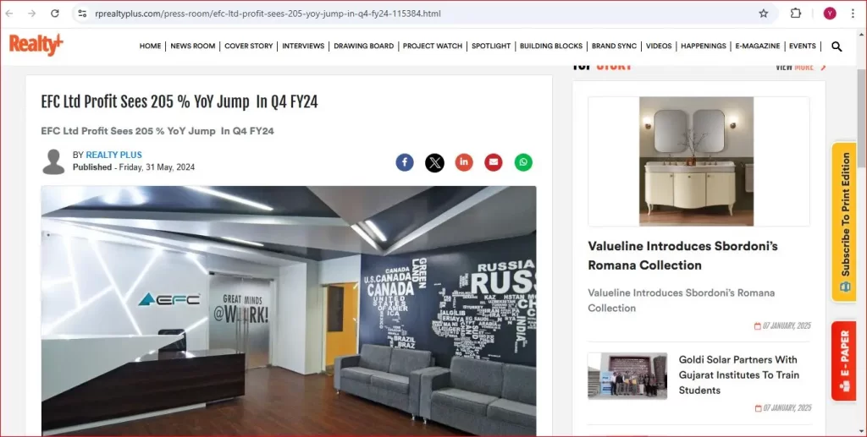Image resolution: width=867 pixels, height=437 pixels.
Task: Navigate to BUILDING BLOCKS
Action: pos(551,46)
